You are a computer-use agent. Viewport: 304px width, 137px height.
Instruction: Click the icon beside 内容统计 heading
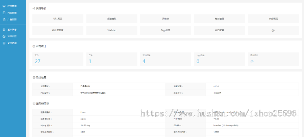[x=34, y=46]
